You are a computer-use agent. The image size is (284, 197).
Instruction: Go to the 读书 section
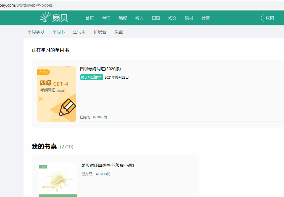(189, 18)
